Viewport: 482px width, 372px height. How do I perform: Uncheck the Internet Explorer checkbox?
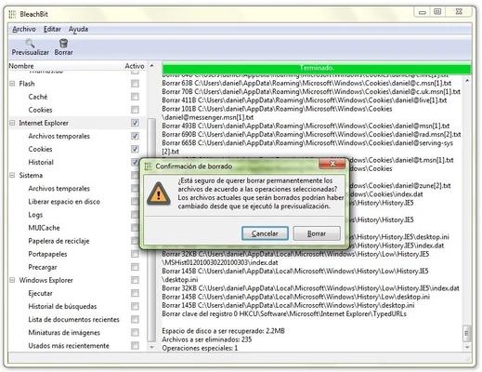tap(135, 123)
